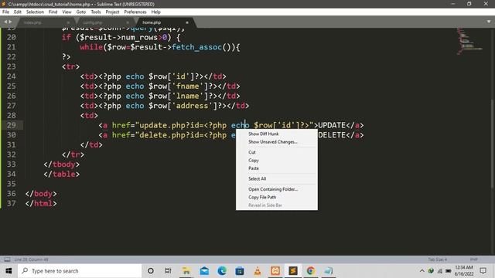Change the PHP syntax selector

(473, 259)
